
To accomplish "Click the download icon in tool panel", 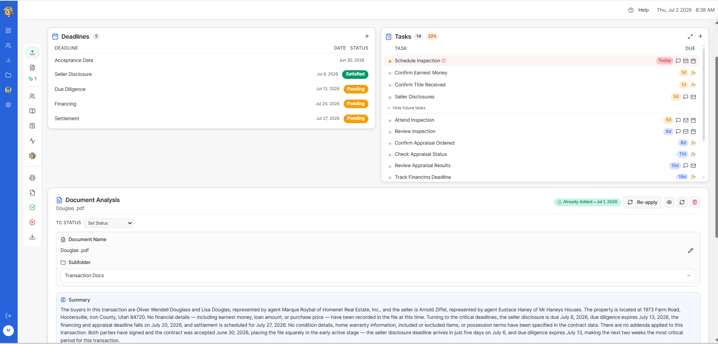I will pos(32,237).
